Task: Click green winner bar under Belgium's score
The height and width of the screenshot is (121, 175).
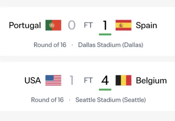Action: click(x=105, y=89)
